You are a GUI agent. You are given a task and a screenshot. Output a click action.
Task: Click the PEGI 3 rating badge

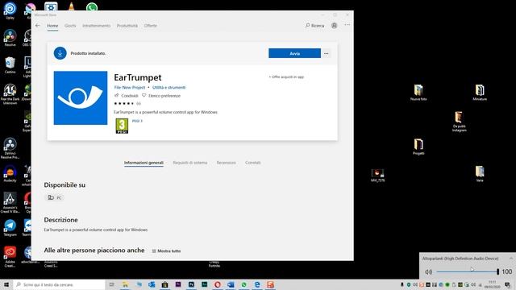point(122,126)
